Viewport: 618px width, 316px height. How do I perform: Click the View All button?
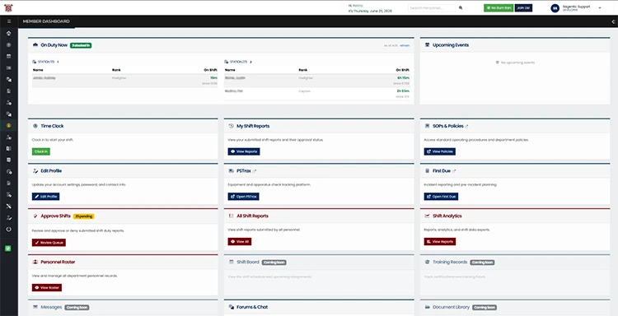(x=240, y=242)
